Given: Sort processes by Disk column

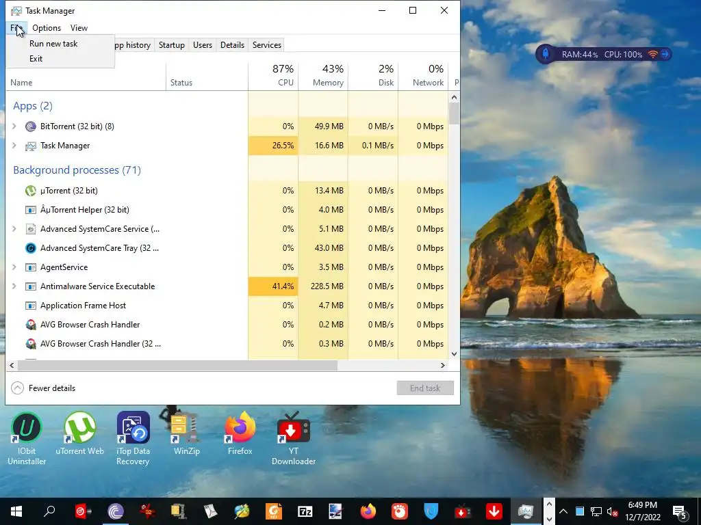Looking at the screenshot, I should coord(373,75).
